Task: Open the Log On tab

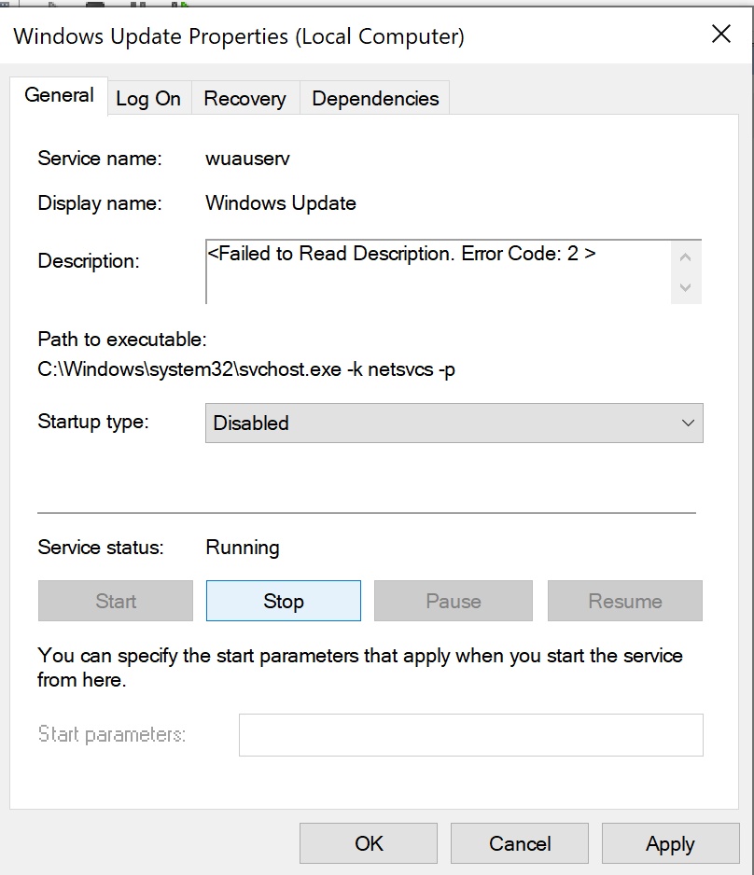Action: pyautogui.click(x=148, y=98)
